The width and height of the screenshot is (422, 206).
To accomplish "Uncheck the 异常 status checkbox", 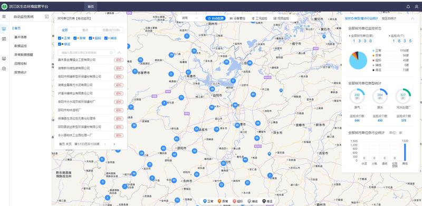I will pyautogui.click(x=75, y=38).
